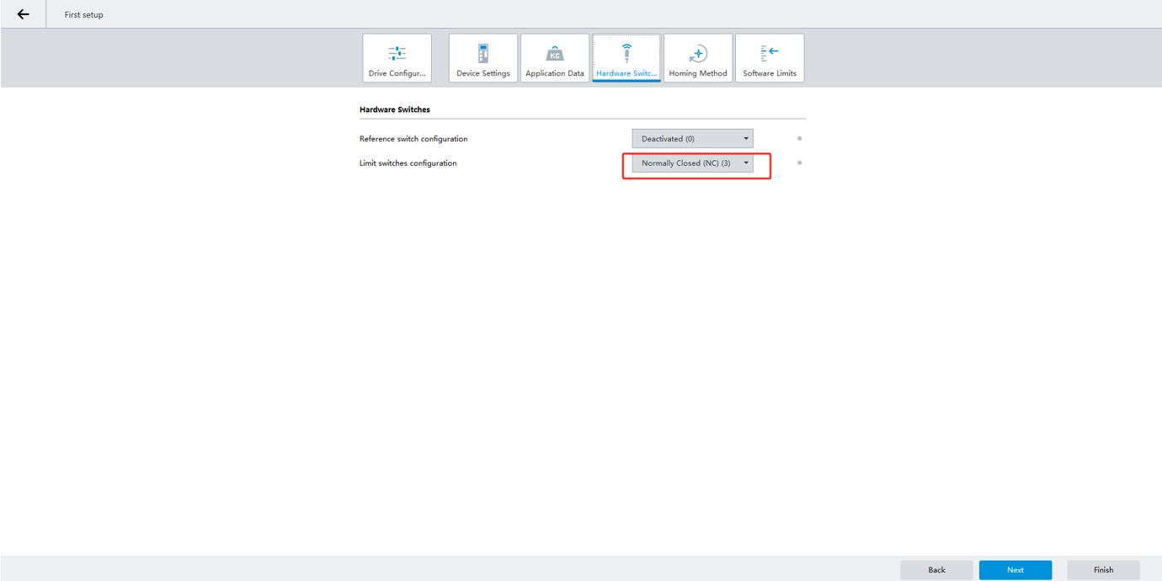Click square indicator beside Reference switch dropdown

point(799,139)
